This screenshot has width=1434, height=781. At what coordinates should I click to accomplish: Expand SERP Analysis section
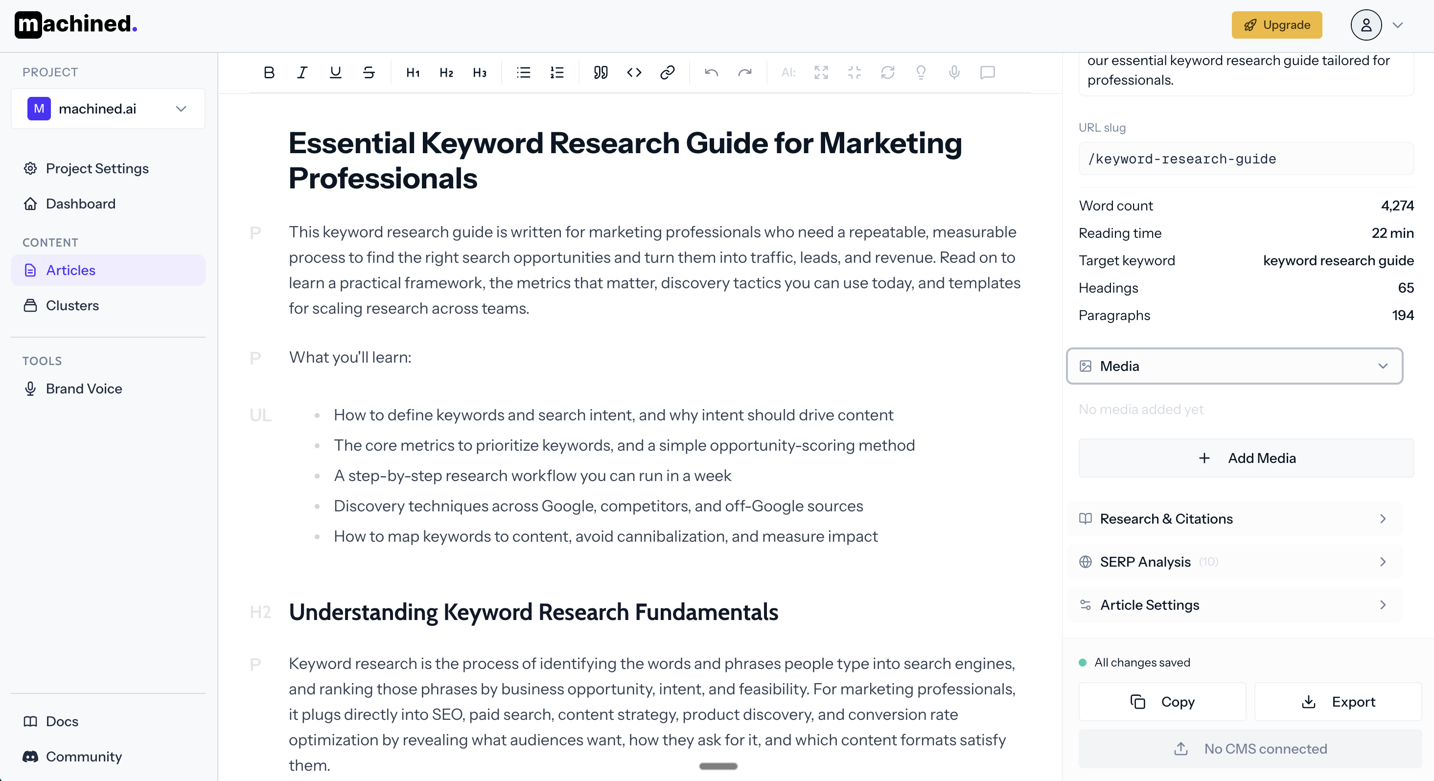(x=1234, y=562)
